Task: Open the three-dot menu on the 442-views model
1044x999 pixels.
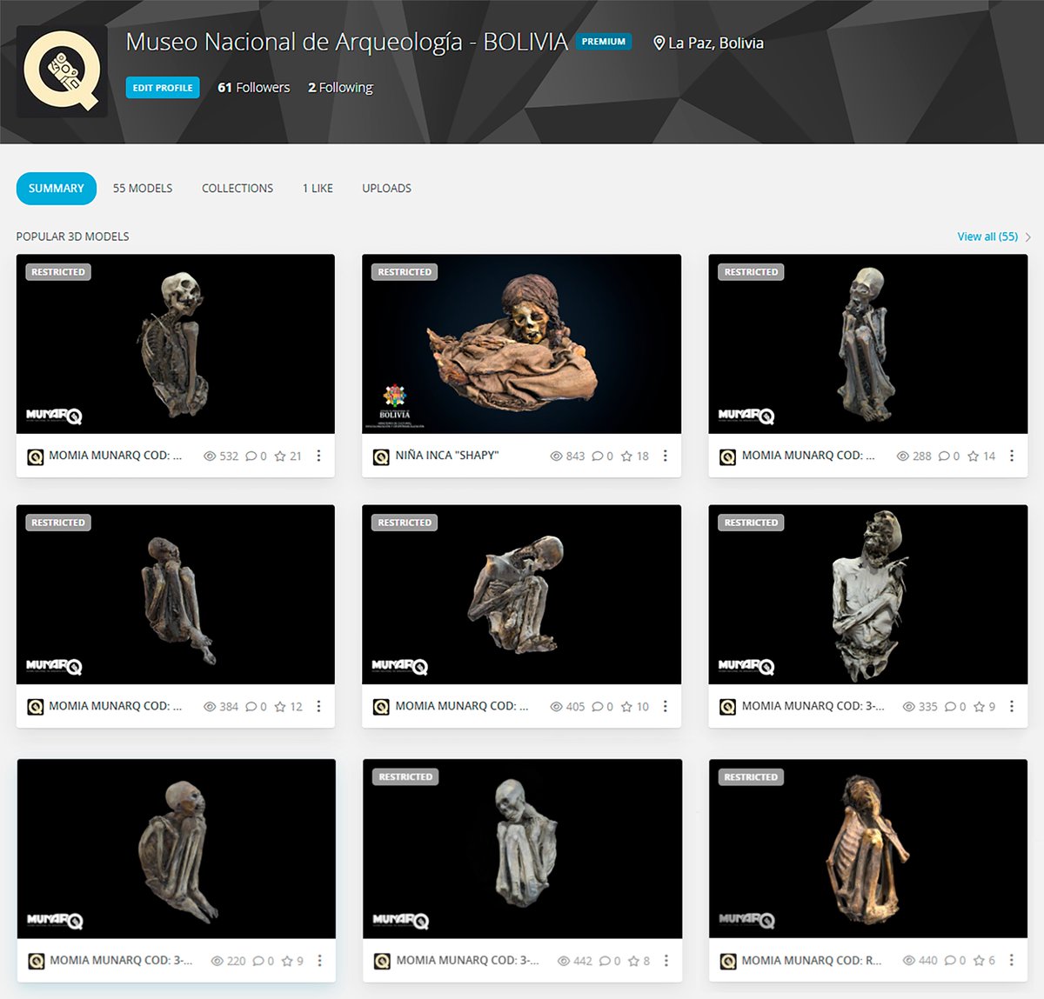Action: 666,961
